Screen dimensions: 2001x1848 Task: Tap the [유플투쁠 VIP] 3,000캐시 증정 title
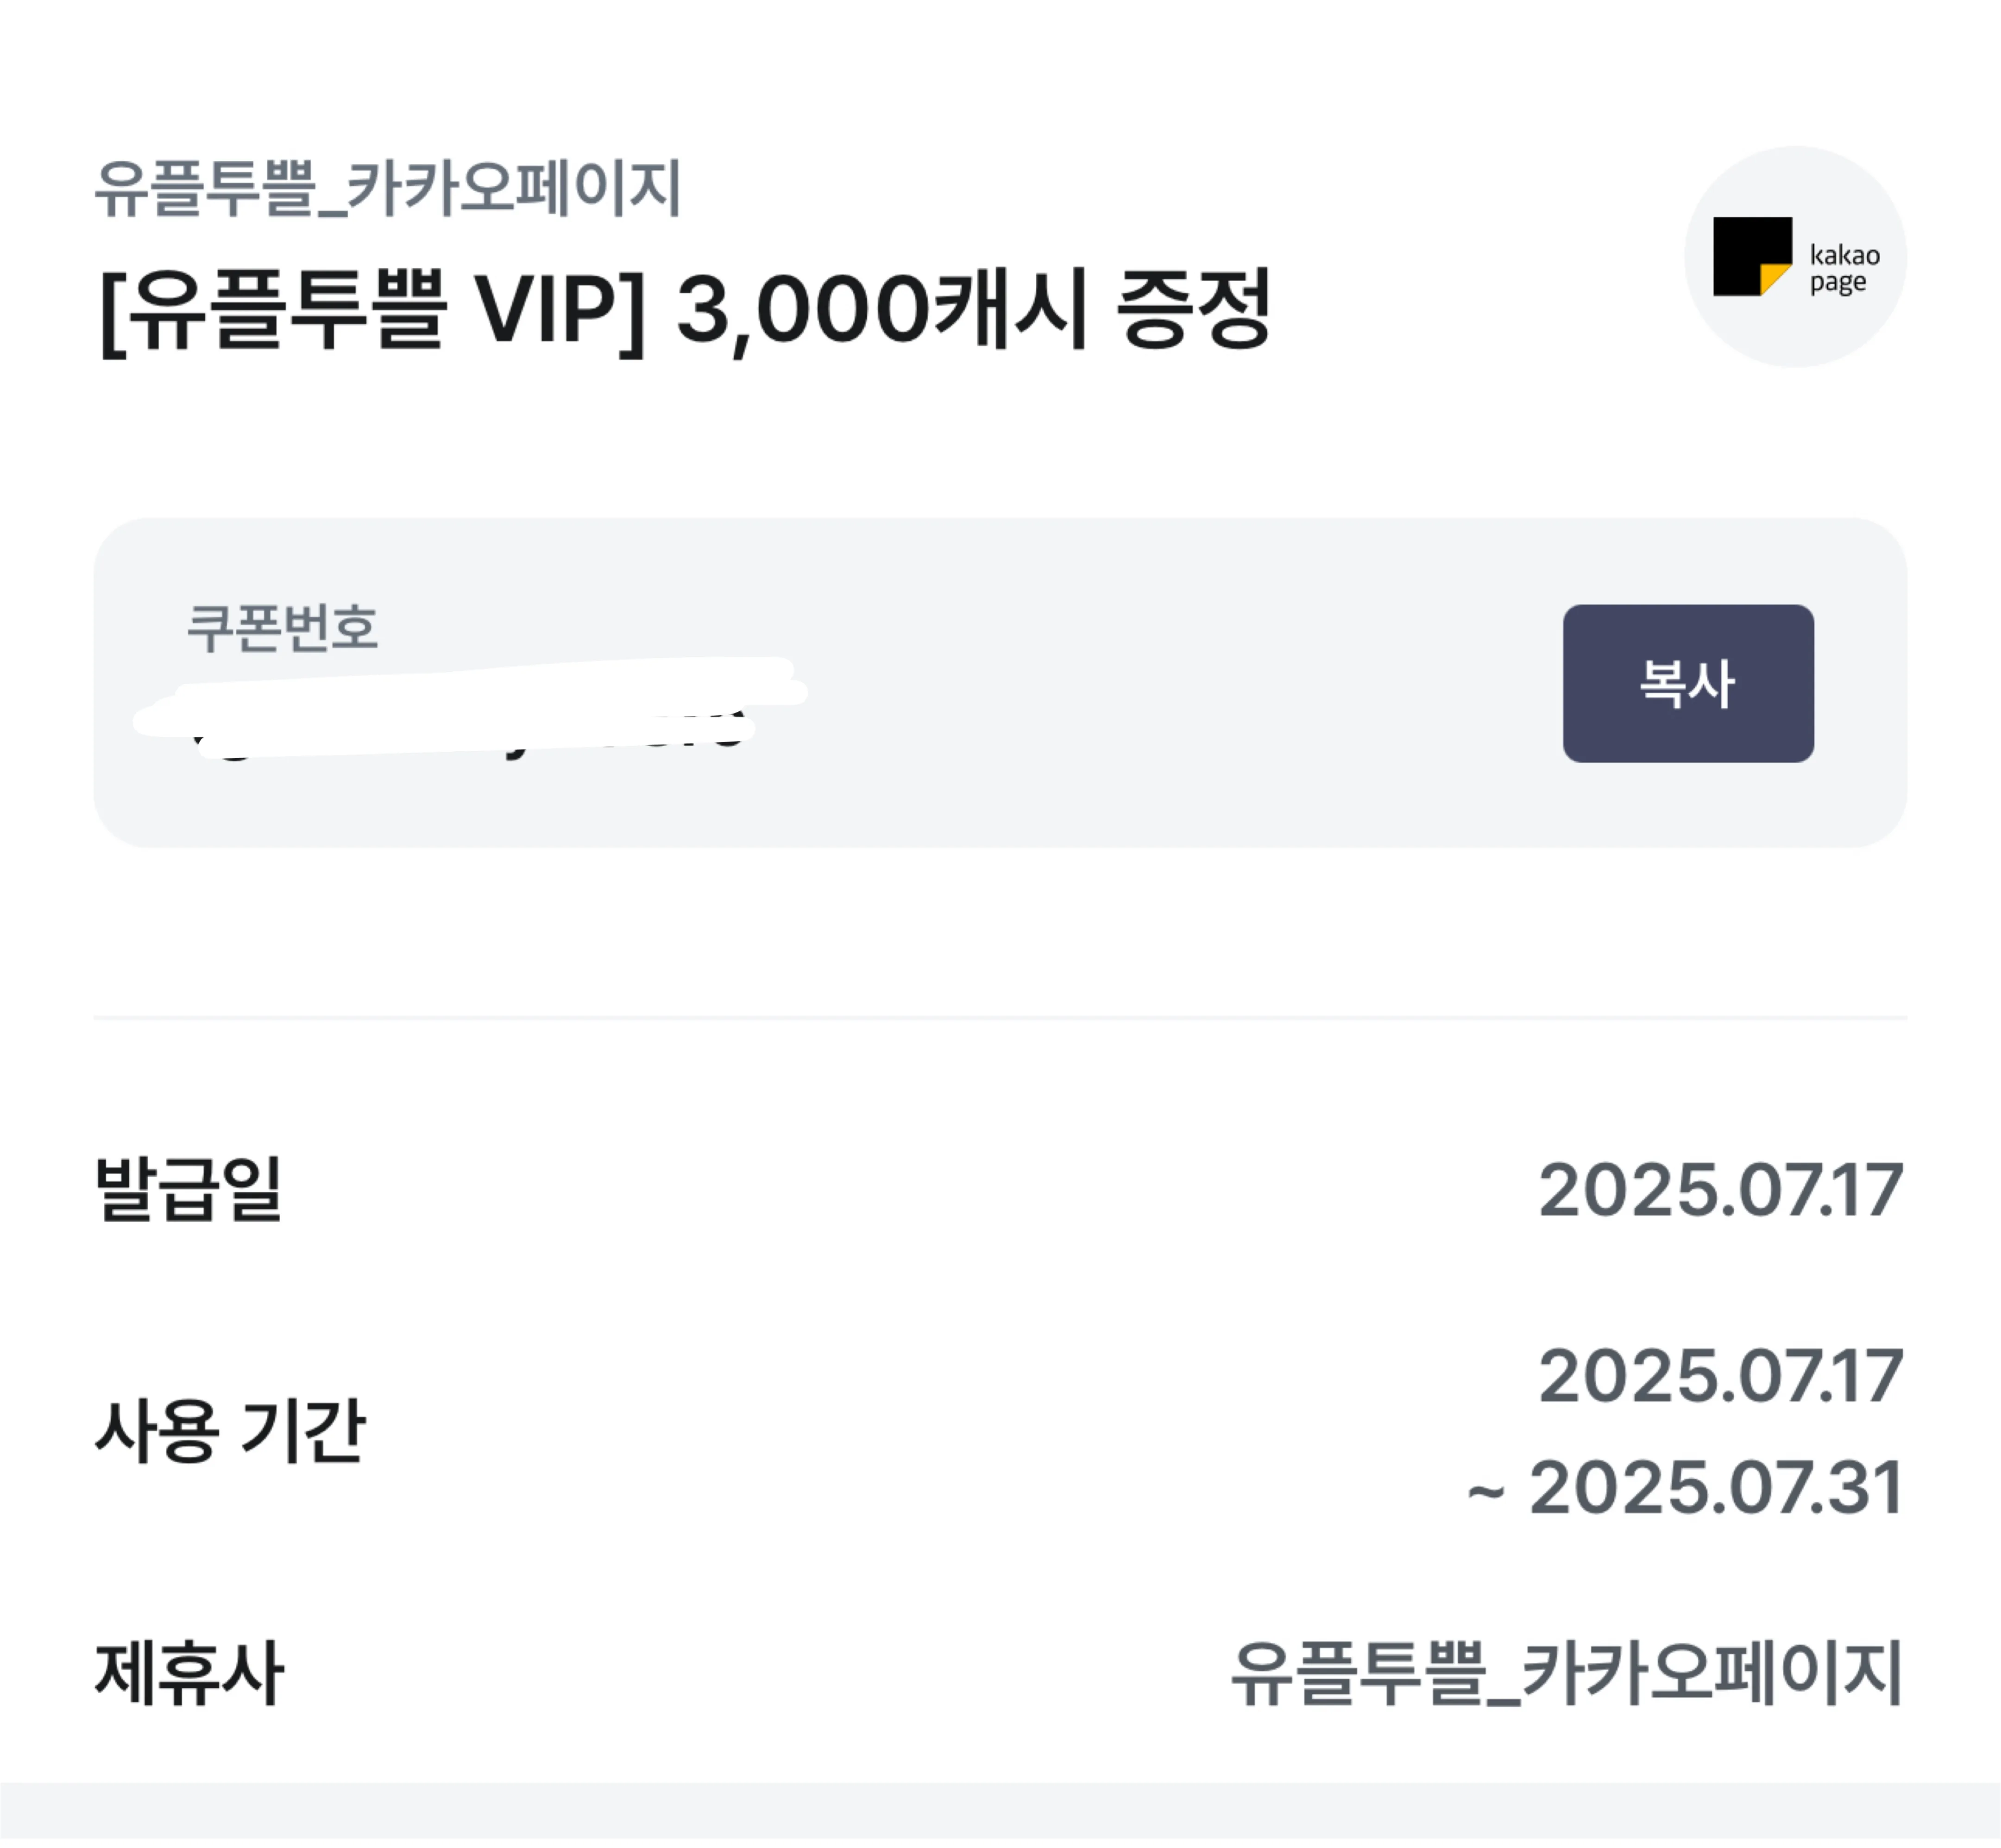[x=685, y=309]
